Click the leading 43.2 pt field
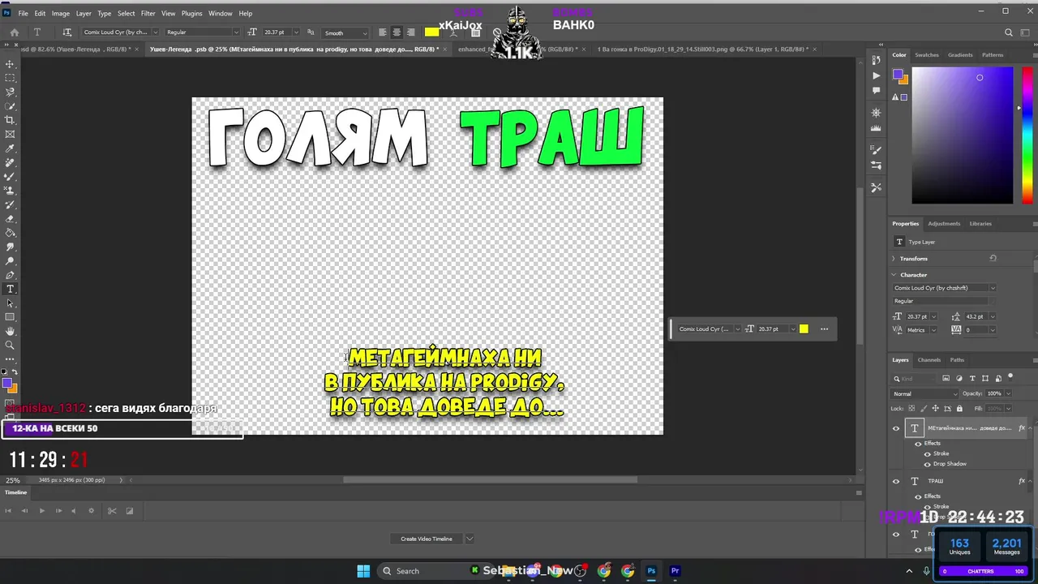 (x=976, y=316)
